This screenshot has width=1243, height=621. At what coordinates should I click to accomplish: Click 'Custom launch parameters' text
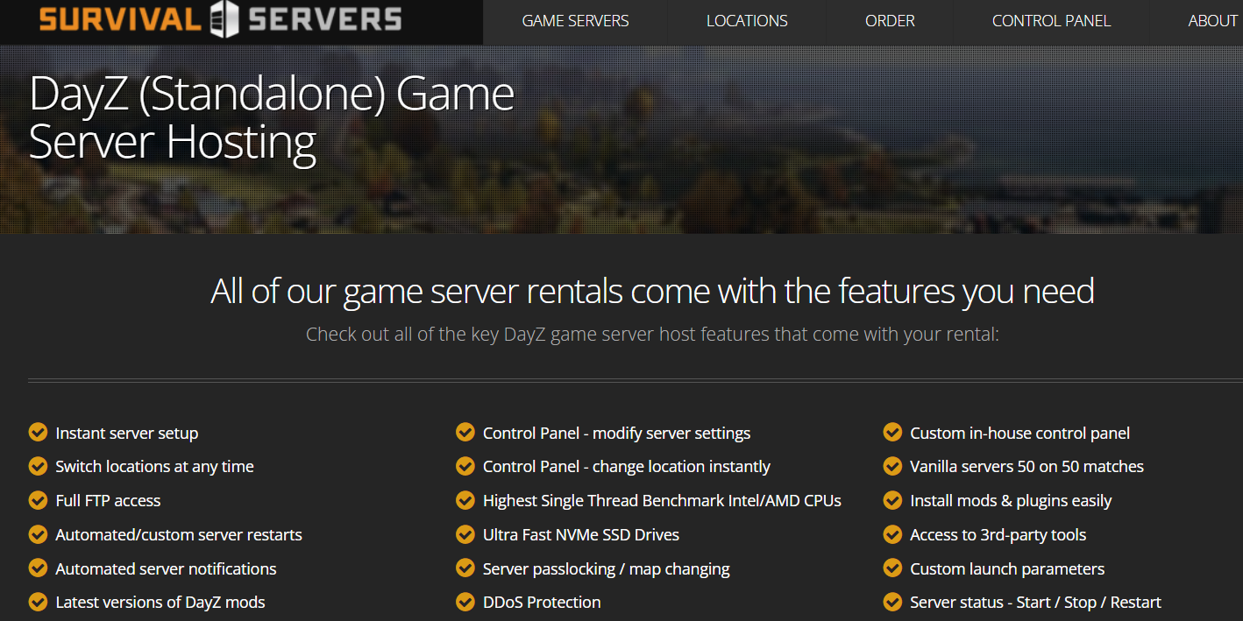pos(1007,569)
